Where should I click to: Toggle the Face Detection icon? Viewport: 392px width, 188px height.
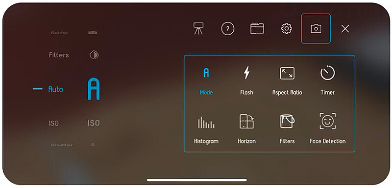pos(328,121)
